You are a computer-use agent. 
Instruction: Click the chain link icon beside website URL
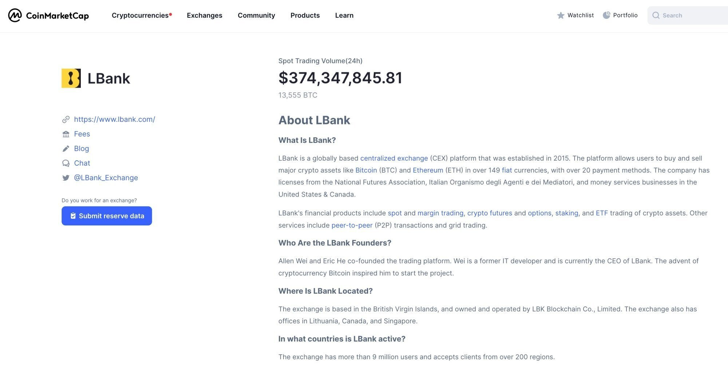pos(66,119)
